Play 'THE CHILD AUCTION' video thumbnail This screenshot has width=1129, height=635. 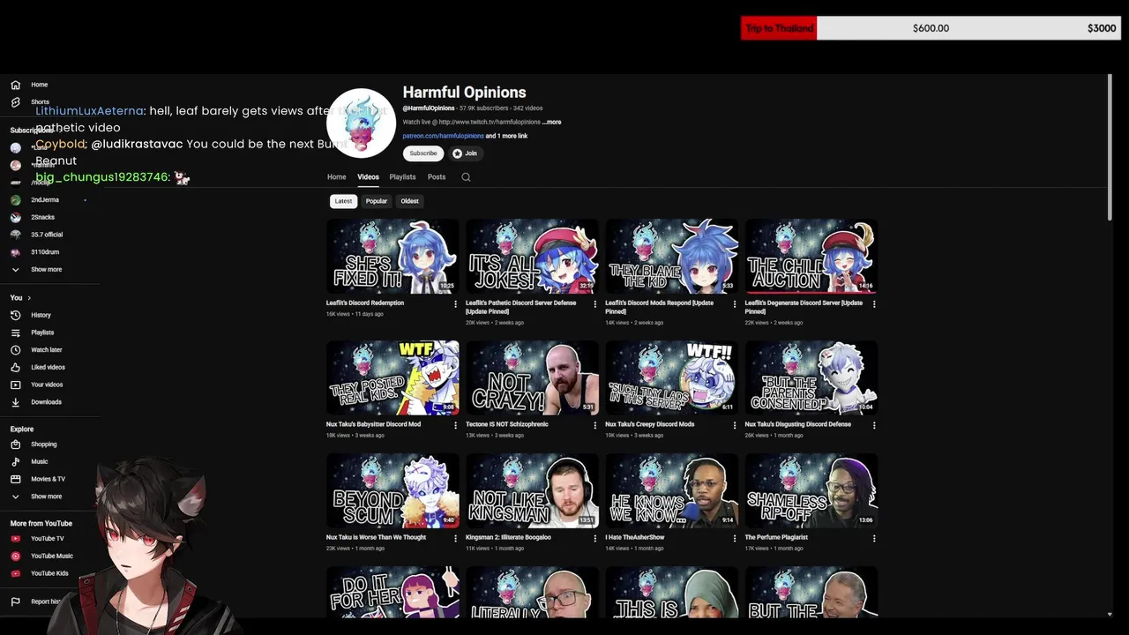811,256
